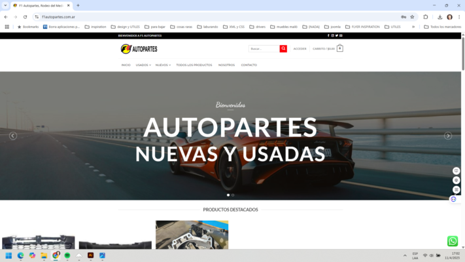
Task: Go to previous slide with left arrow
Action: 12,136
